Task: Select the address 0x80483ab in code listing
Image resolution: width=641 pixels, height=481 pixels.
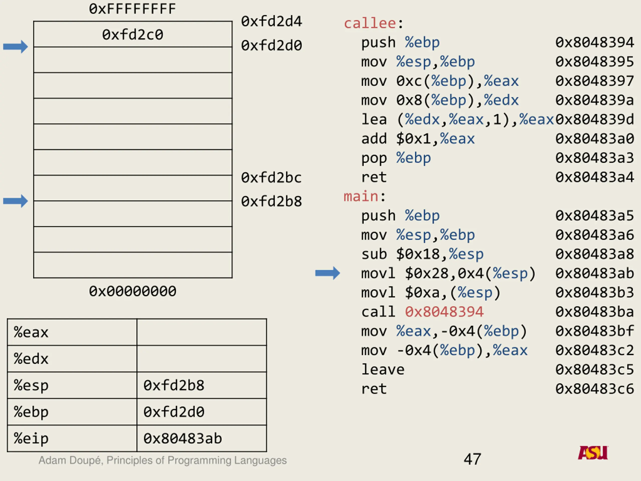Action: [594, 273]
